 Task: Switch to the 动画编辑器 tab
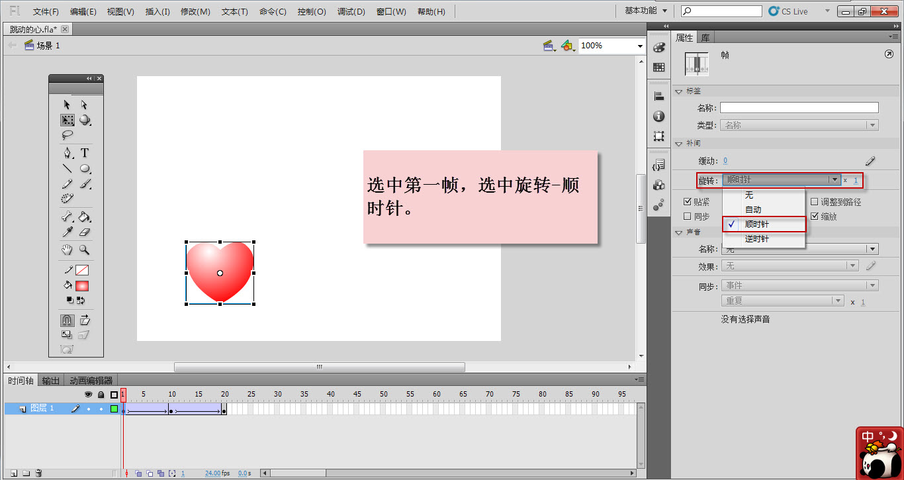91,380
